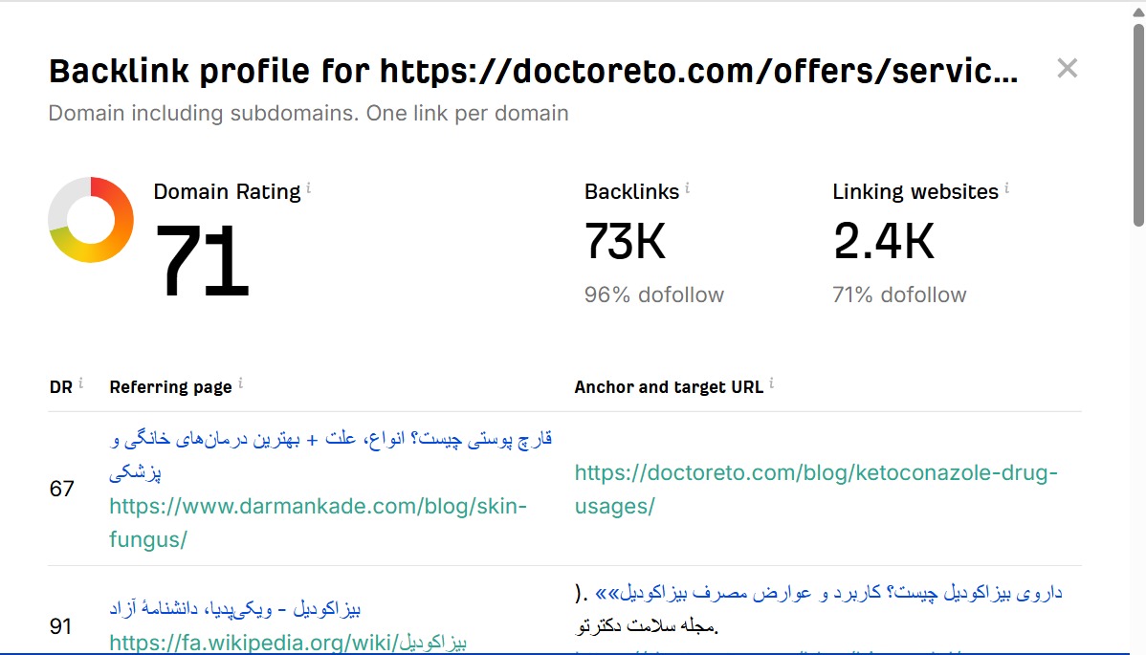Click the 71% dofollow label under Linking websites
Viewport: 1146px width, 655px height.
tap(899, 295)
